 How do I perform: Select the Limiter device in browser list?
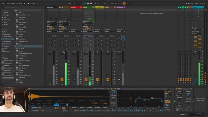[21, 70]
